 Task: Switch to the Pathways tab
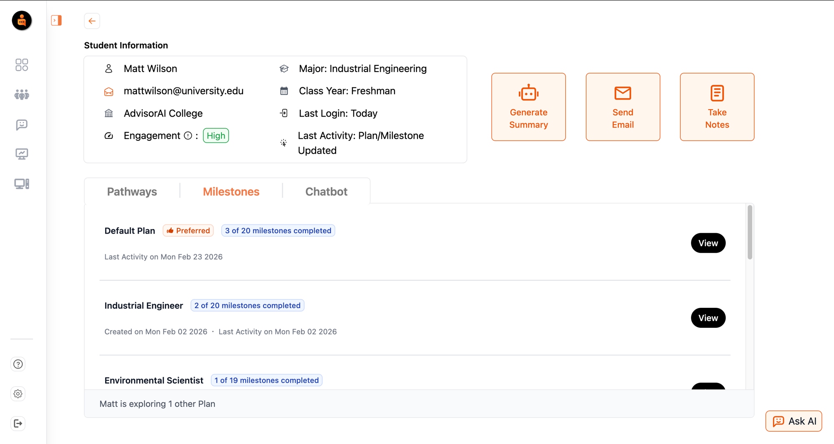point(132,192)
